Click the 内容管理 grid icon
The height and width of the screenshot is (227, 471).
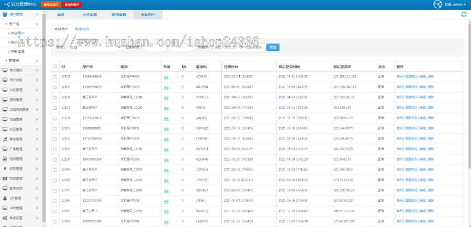pos(5,178)
